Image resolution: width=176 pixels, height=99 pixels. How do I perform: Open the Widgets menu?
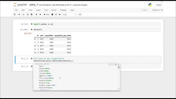[x=63, y=10]
